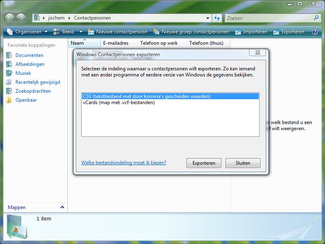Image resolution: width=325 pixels, height=244 pixels.
Task: Click the magnifying glass search icon
Action: [x=316, y=18]
